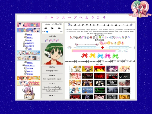Visit the VISNOVELS section link
Screen dimensions: 152x114
30,66
